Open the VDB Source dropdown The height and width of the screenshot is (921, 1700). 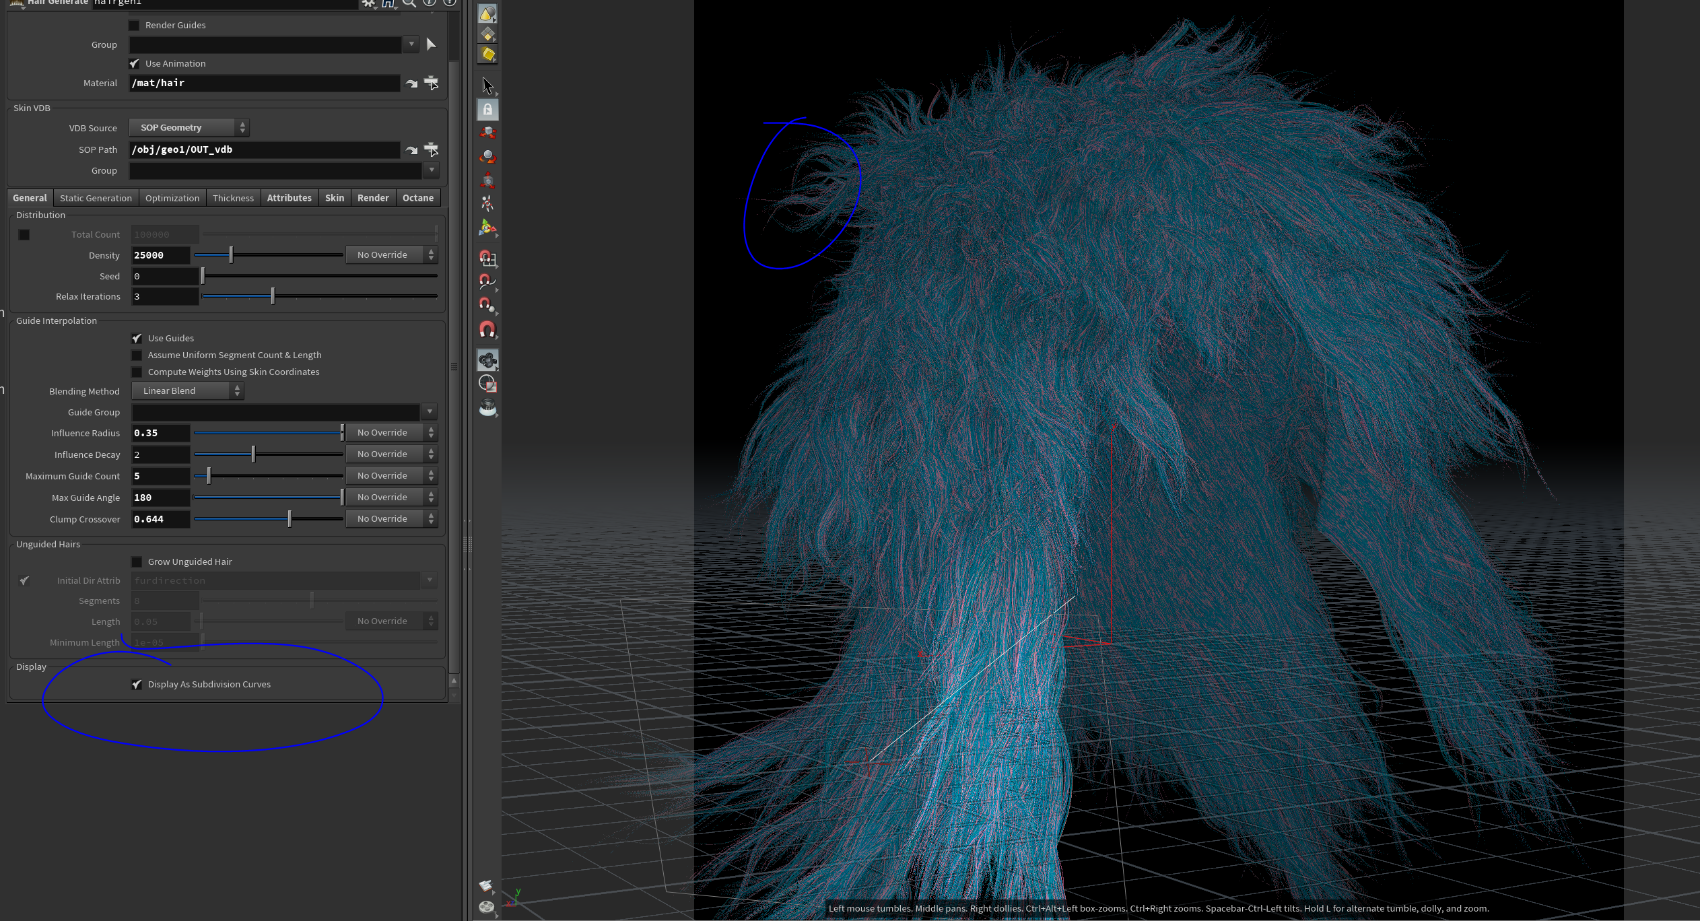189,127
